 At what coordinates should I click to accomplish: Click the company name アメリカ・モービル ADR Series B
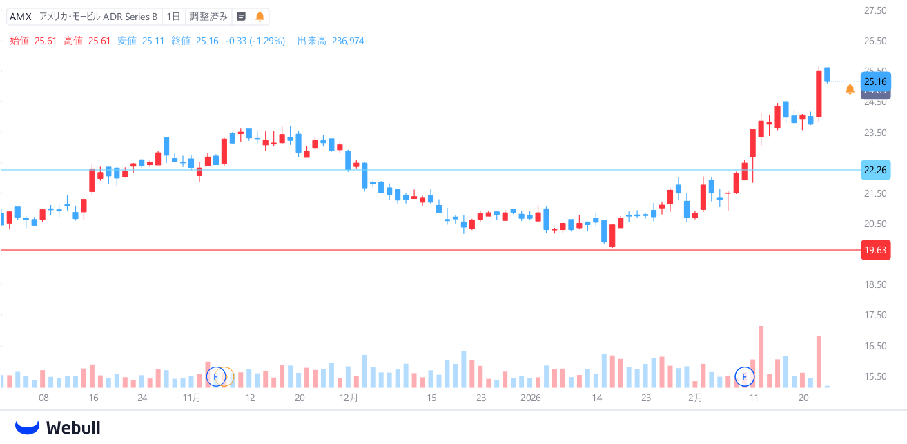(98, 17)
